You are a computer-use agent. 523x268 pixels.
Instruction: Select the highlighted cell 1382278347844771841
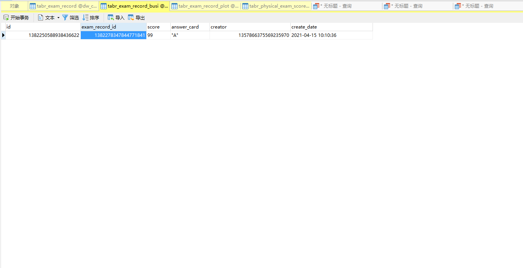coord(114,35)
